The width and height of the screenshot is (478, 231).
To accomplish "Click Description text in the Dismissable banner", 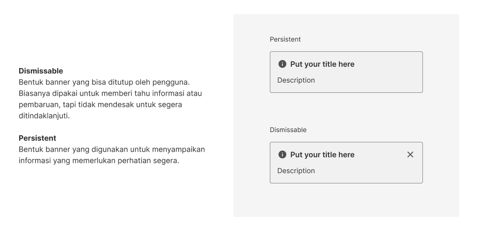I will click(x=296, y=171).
